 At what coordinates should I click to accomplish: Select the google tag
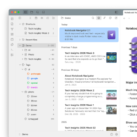pos(37,78)
